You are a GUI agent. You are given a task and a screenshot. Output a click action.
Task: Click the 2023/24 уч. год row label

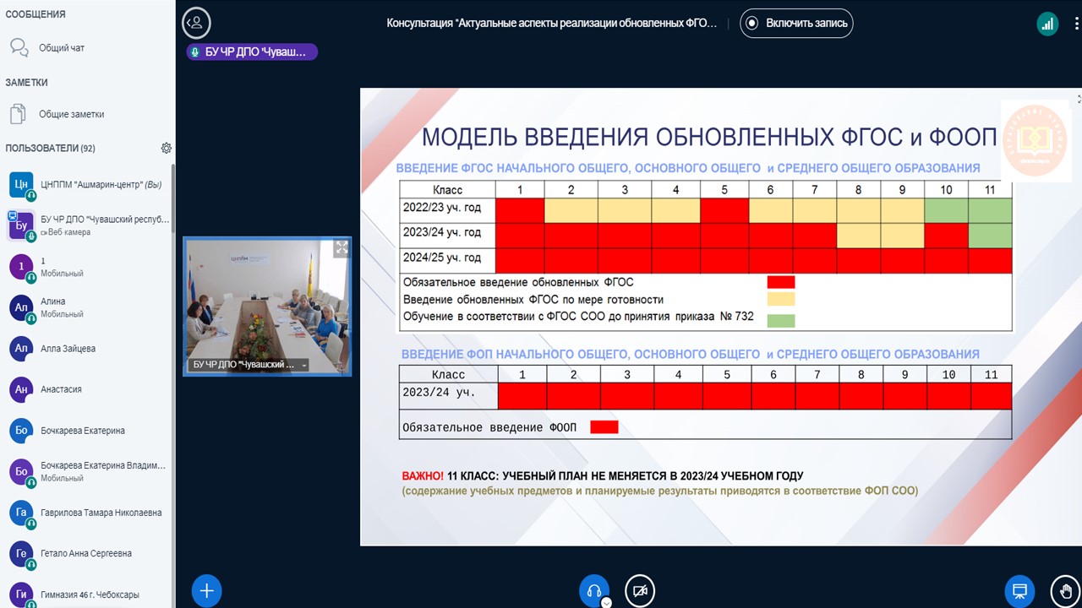pyautogui.click(x=442, y=233)
